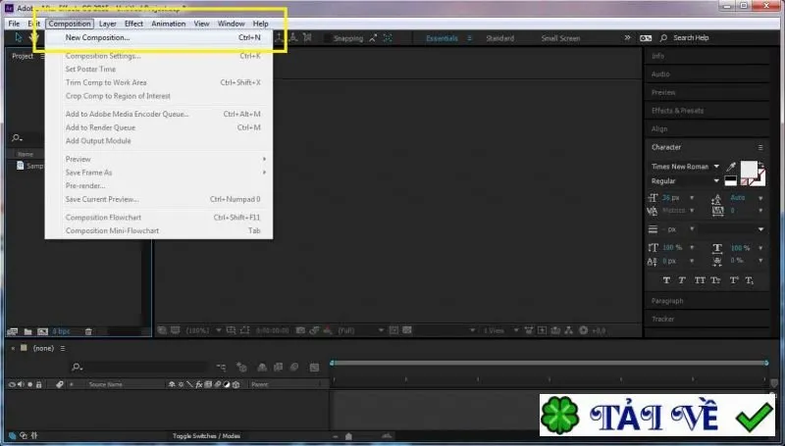Pick the eyedropper in Character panel
The height and width of the screenshot is (446, 785).
[731, 167]
